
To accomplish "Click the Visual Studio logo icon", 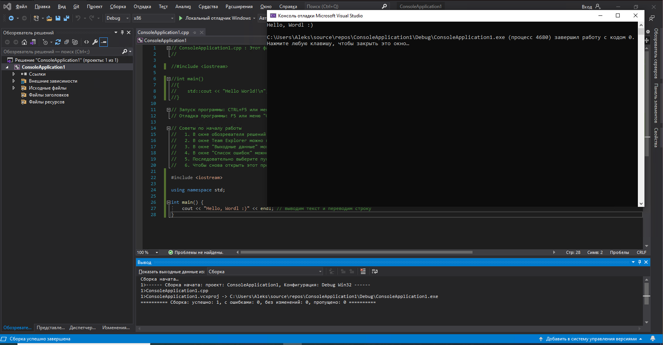I will click(x=7, y=6).
